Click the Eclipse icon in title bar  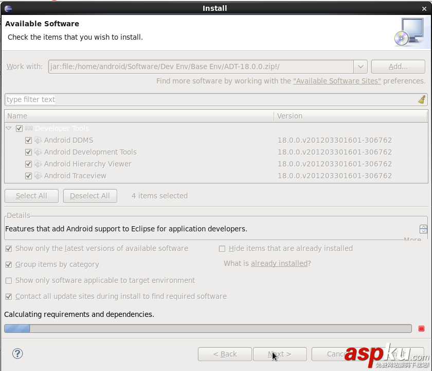pos(8,9)
